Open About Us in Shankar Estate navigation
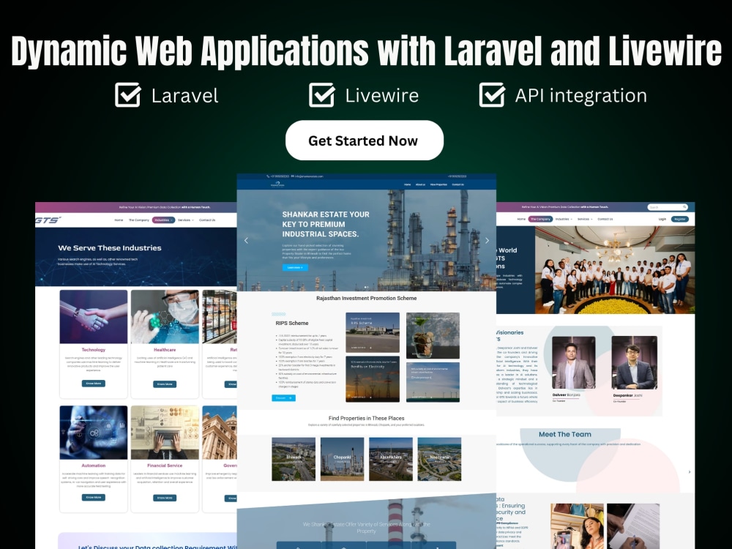This screenshot has height=549, width=732. [x=421, y=184]
